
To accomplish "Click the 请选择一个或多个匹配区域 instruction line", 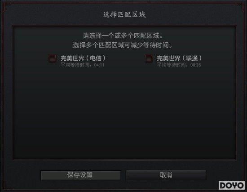I will [x=123, y=36].
